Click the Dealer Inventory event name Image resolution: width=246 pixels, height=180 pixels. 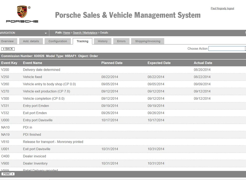coord(35,163)
